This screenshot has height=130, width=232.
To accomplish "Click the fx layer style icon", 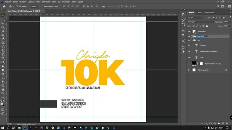I will [207, 123].
